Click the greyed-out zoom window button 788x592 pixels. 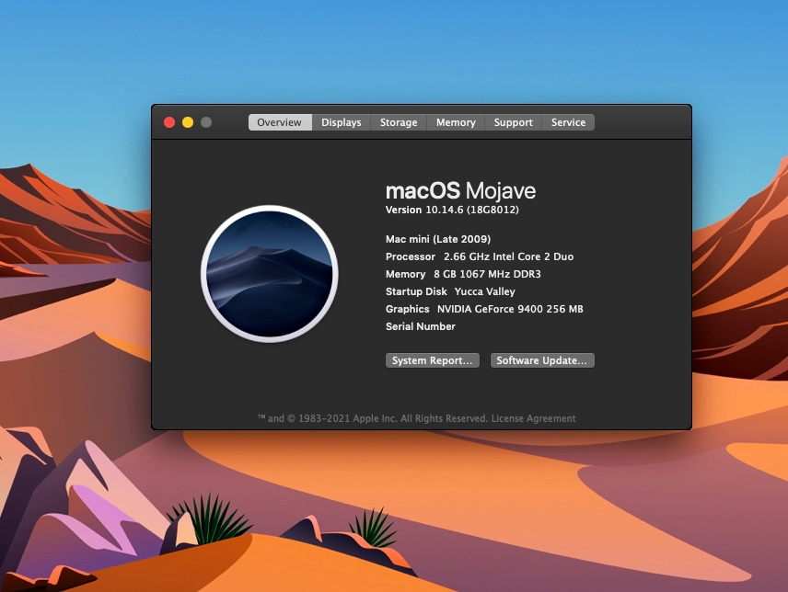point(206,122)
